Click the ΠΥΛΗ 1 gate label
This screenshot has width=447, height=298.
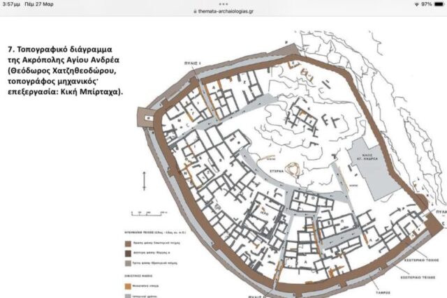point(193,64)
